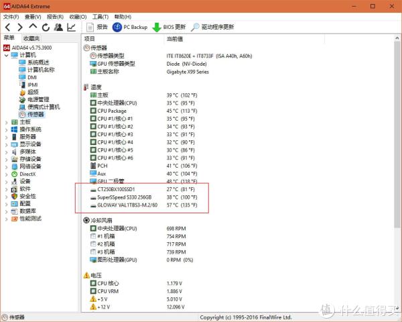Click vertical scrollbar thumb in sensor list
402x322 pixels.
coord(397,134)
